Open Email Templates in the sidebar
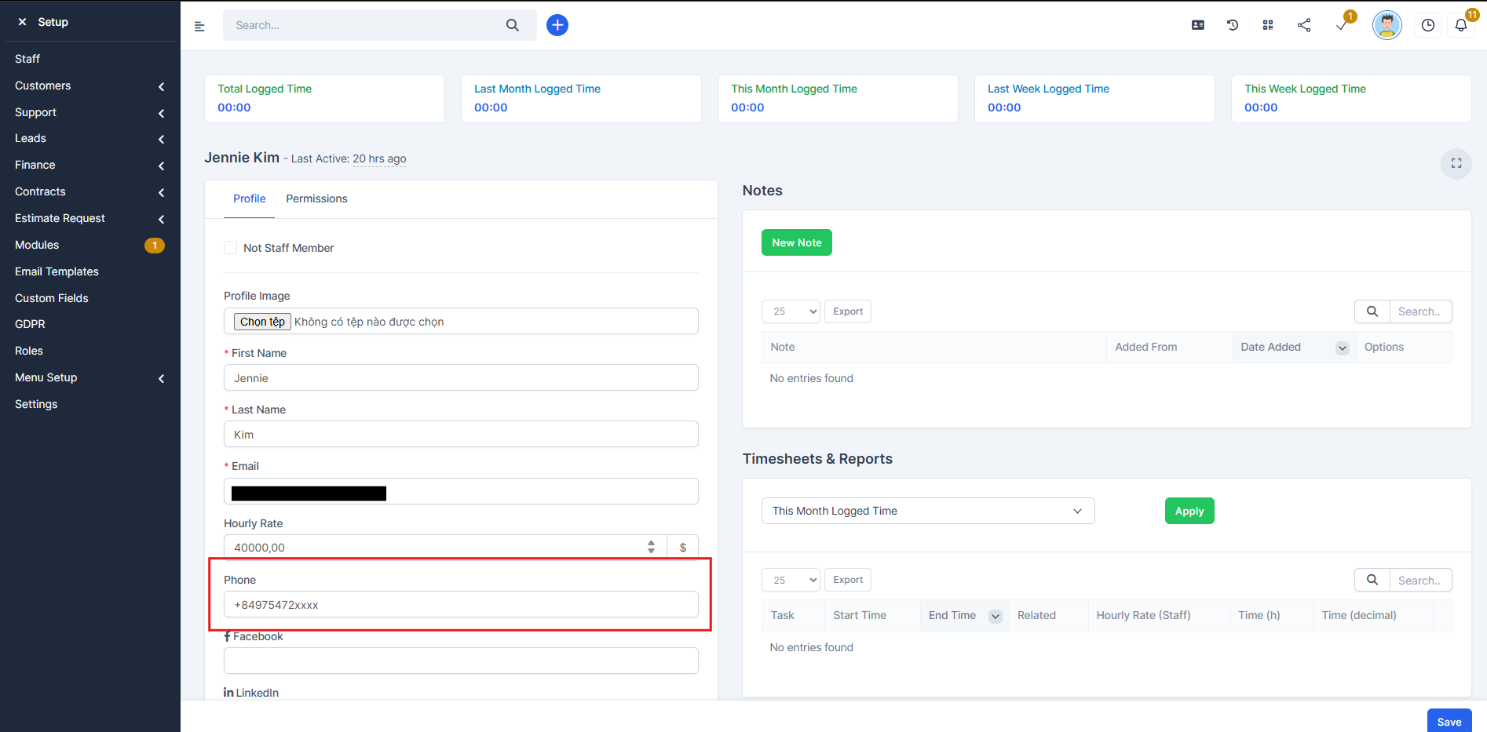Viewport: 1487px width, 732px height. coord(57,271)
